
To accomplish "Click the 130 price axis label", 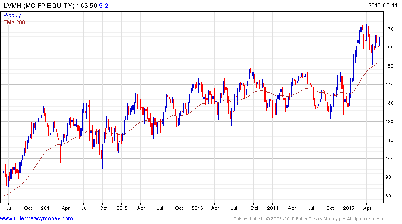I will click(389, 103).
